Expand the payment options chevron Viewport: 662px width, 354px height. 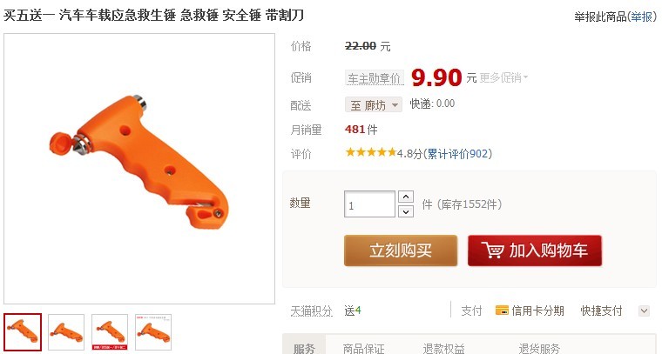[644, 311]
